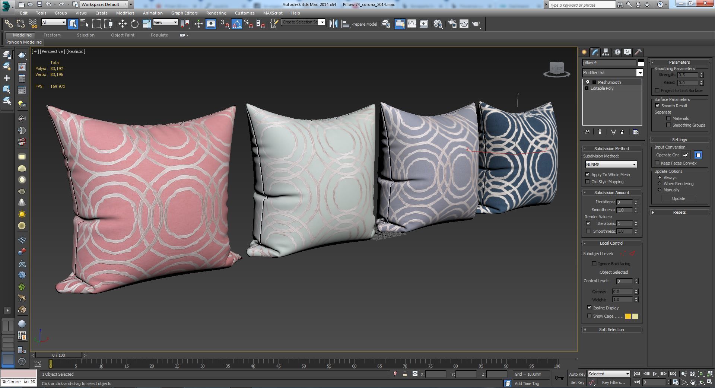This screenshot has height=388, width=715.
Task: Open the Manage Layers dialog
Action: click(386, 24)
